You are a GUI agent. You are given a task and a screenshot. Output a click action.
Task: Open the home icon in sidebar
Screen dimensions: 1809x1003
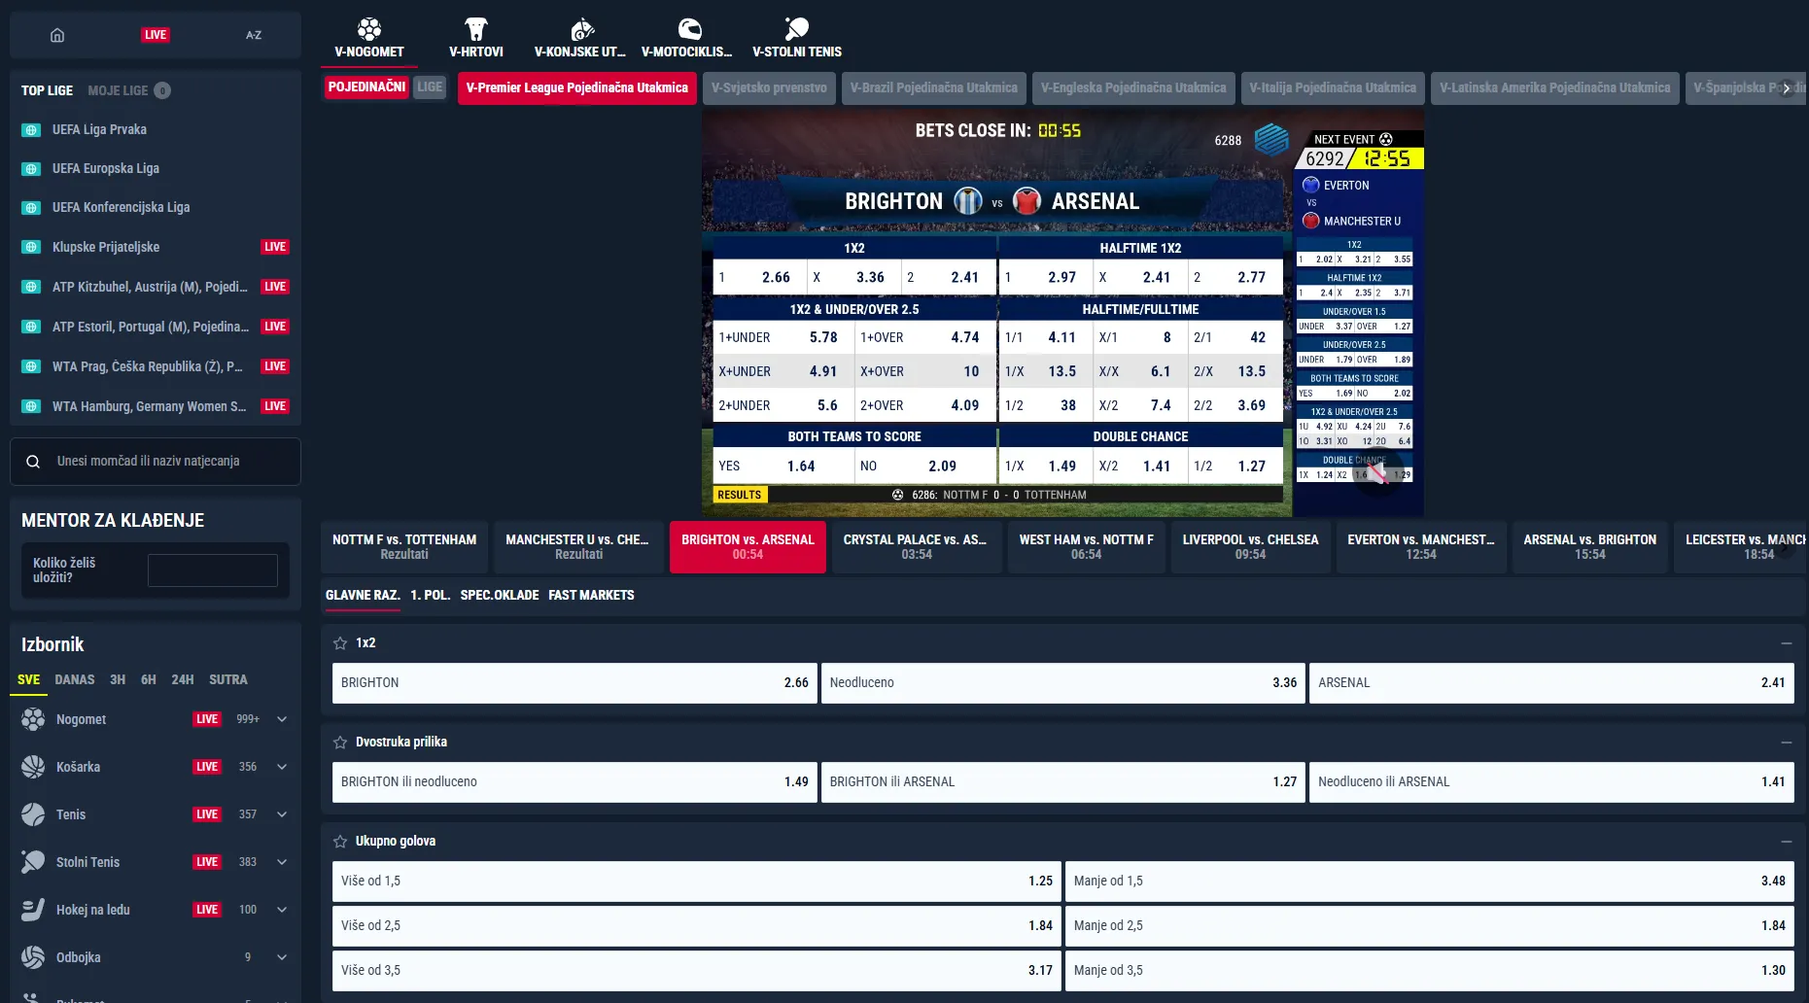pyautogui.click(x=57, y=35)
